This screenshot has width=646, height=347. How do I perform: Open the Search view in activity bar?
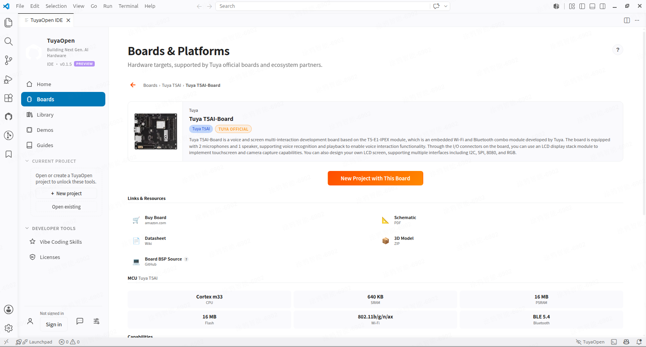click(9, 41)
